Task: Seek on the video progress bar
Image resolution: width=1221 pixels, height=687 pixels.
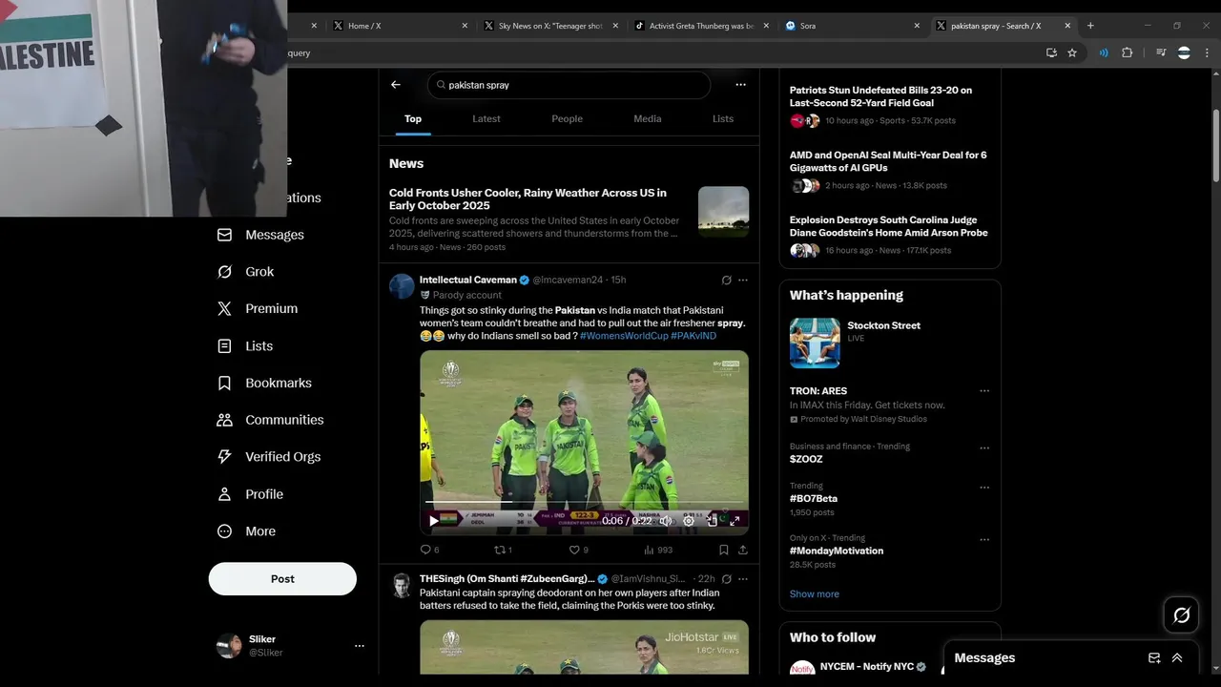Action: click(x=584, y=502)
